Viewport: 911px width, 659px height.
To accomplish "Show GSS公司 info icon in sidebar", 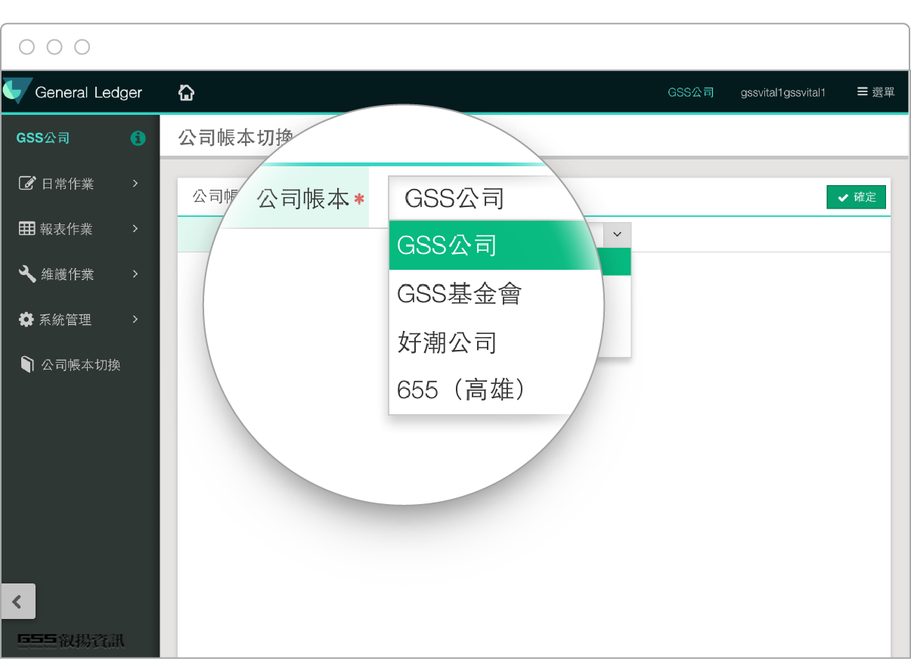I will click(x=138, y=138).
